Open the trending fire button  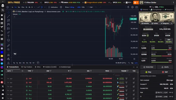(x=136, y=3)
